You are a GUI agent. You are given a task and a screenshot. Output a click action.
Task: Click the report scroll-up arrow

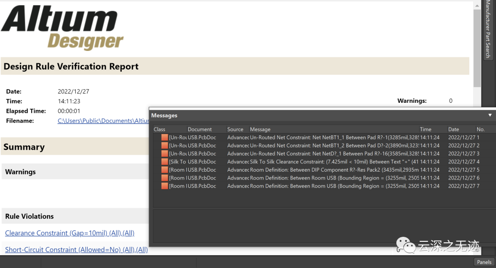(x=477, y=6)
